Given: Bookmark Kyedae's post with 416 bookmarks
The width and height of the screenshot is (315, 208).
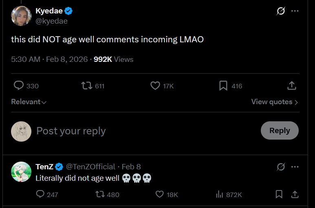Looking at the screenshot, I should pos(223,85).
